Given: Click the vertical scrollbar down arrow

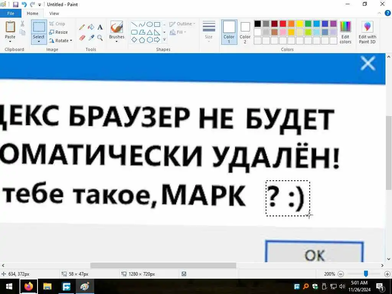Looking at the screenshot, I should (x=389, y=259).
